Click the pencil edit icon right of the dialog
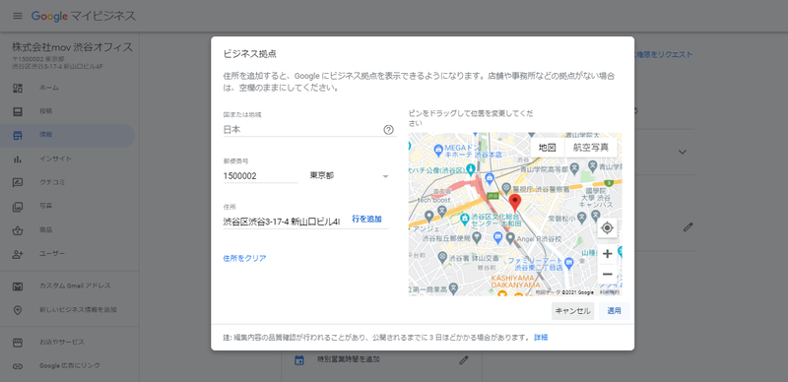The height and width of the screenshot is (382, 788). 688,227
